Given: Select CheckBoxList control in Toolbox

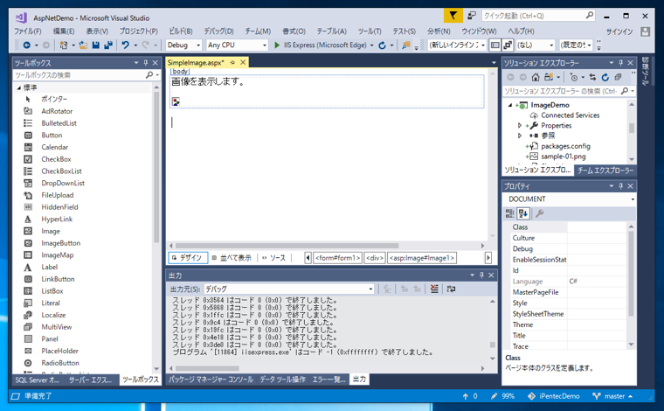Looking at the screenshot, I should (61, 171).
